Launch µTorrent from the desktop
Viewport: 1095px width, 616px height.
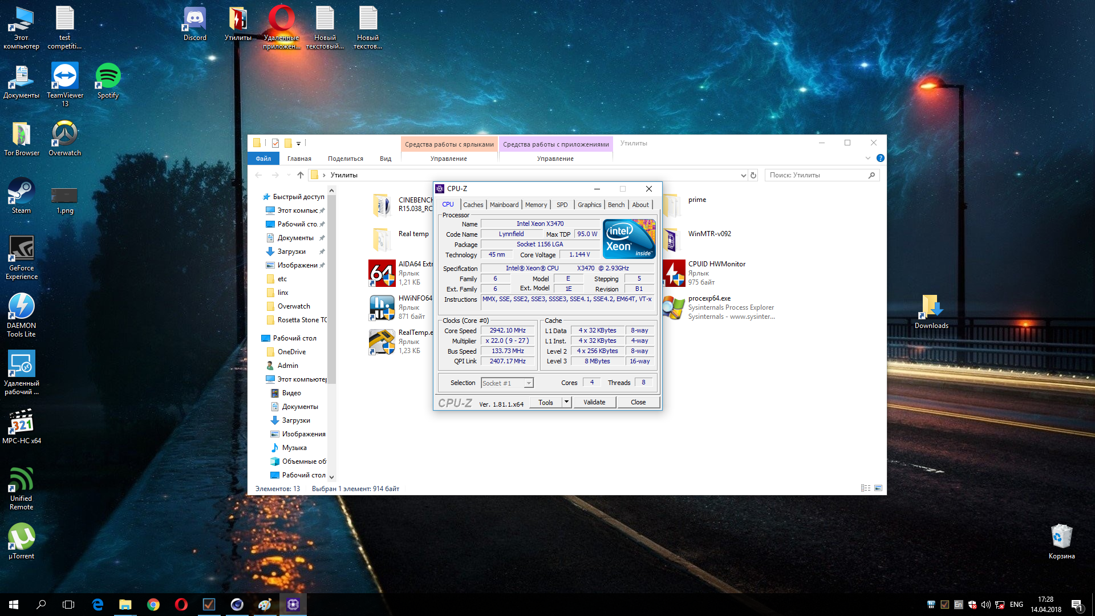click(x=22, y=541)
